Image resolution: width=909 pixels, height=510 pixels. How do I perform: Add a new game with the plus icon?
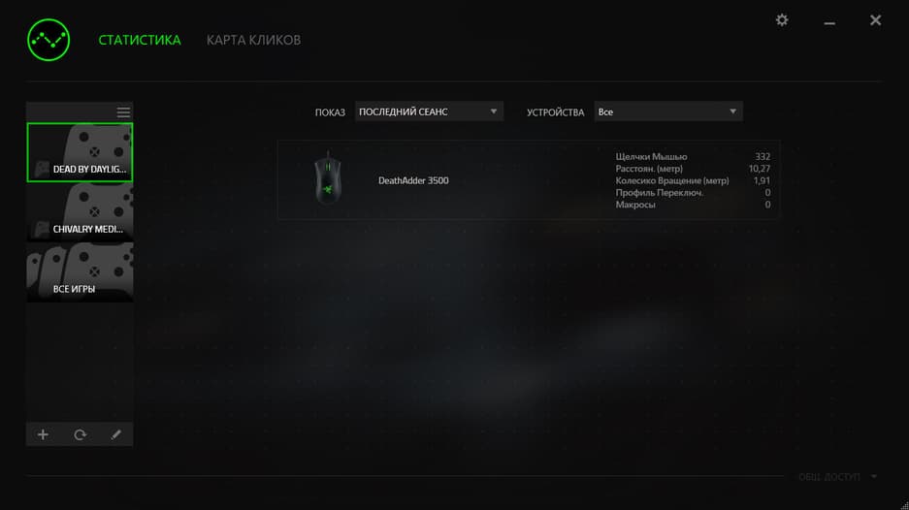(x=43, y=434)
